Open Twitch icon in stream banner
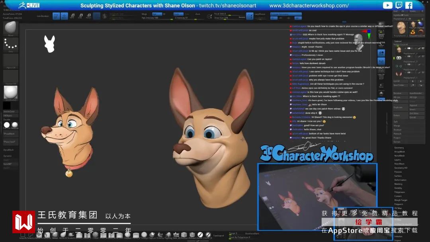This screenshot has height=242, width=430. tap(399, 5)
